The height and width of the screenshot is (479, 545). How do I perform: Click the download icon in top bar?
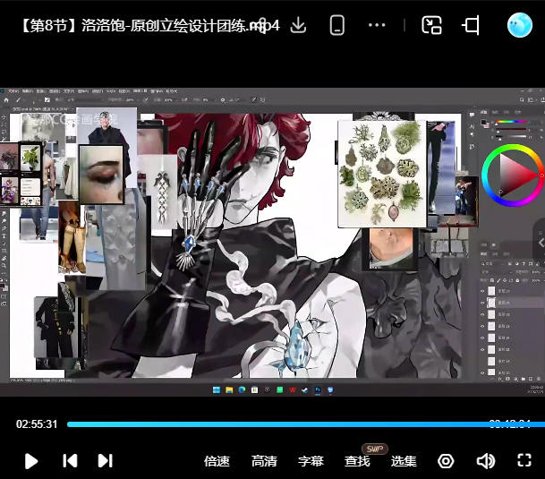298,25
